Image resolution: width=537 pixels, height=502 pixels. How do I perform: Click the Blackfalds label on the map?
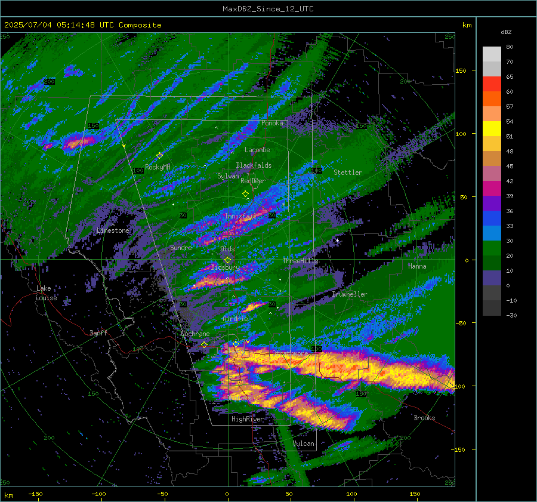point(254,165)
